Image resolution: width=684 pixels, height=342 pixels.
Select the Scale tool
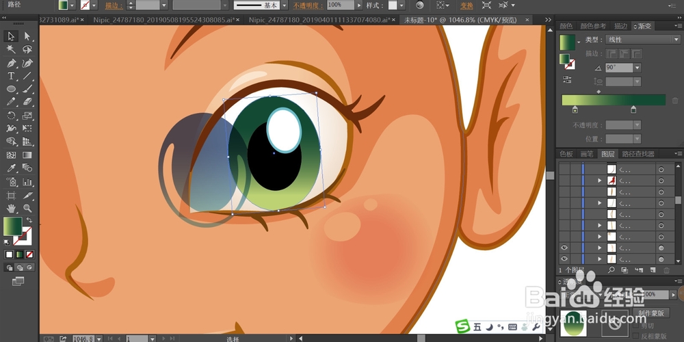(27, 116)
